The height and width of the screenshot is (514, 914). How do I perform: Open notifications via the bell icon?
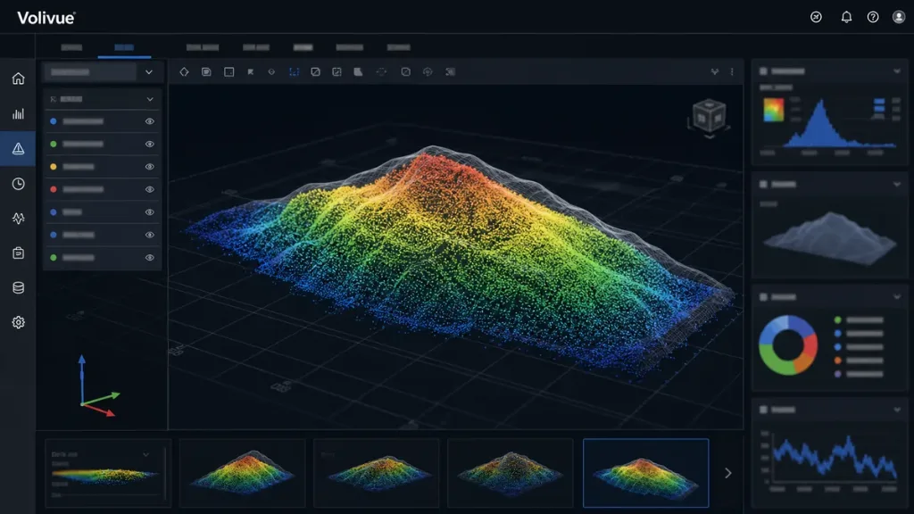pyautogui.click(x=846, y=17)
